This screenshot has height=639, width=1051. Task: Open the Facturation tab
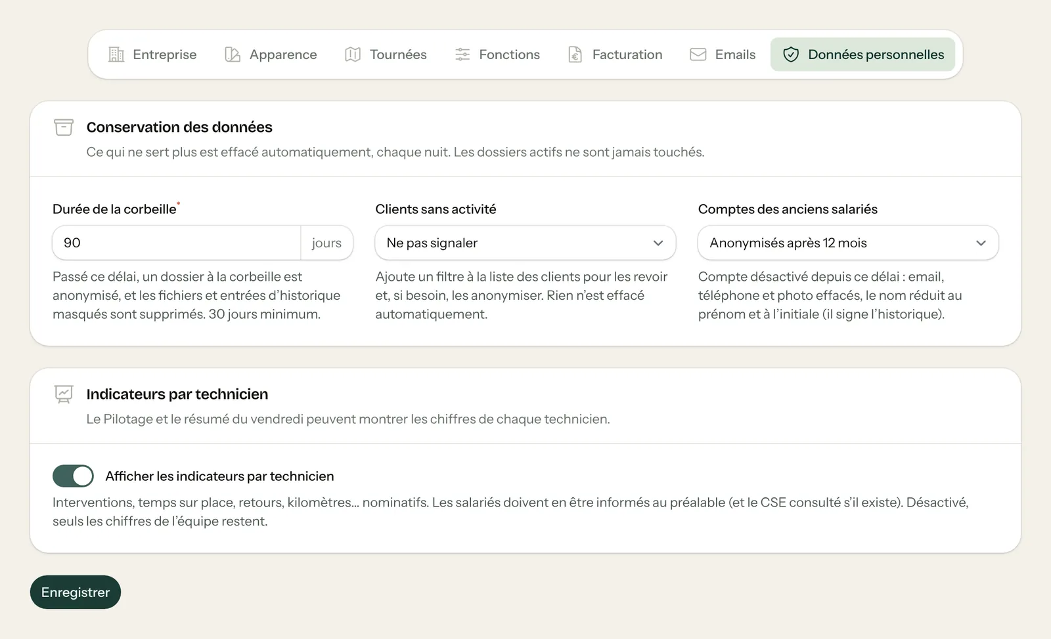[615, 54]
